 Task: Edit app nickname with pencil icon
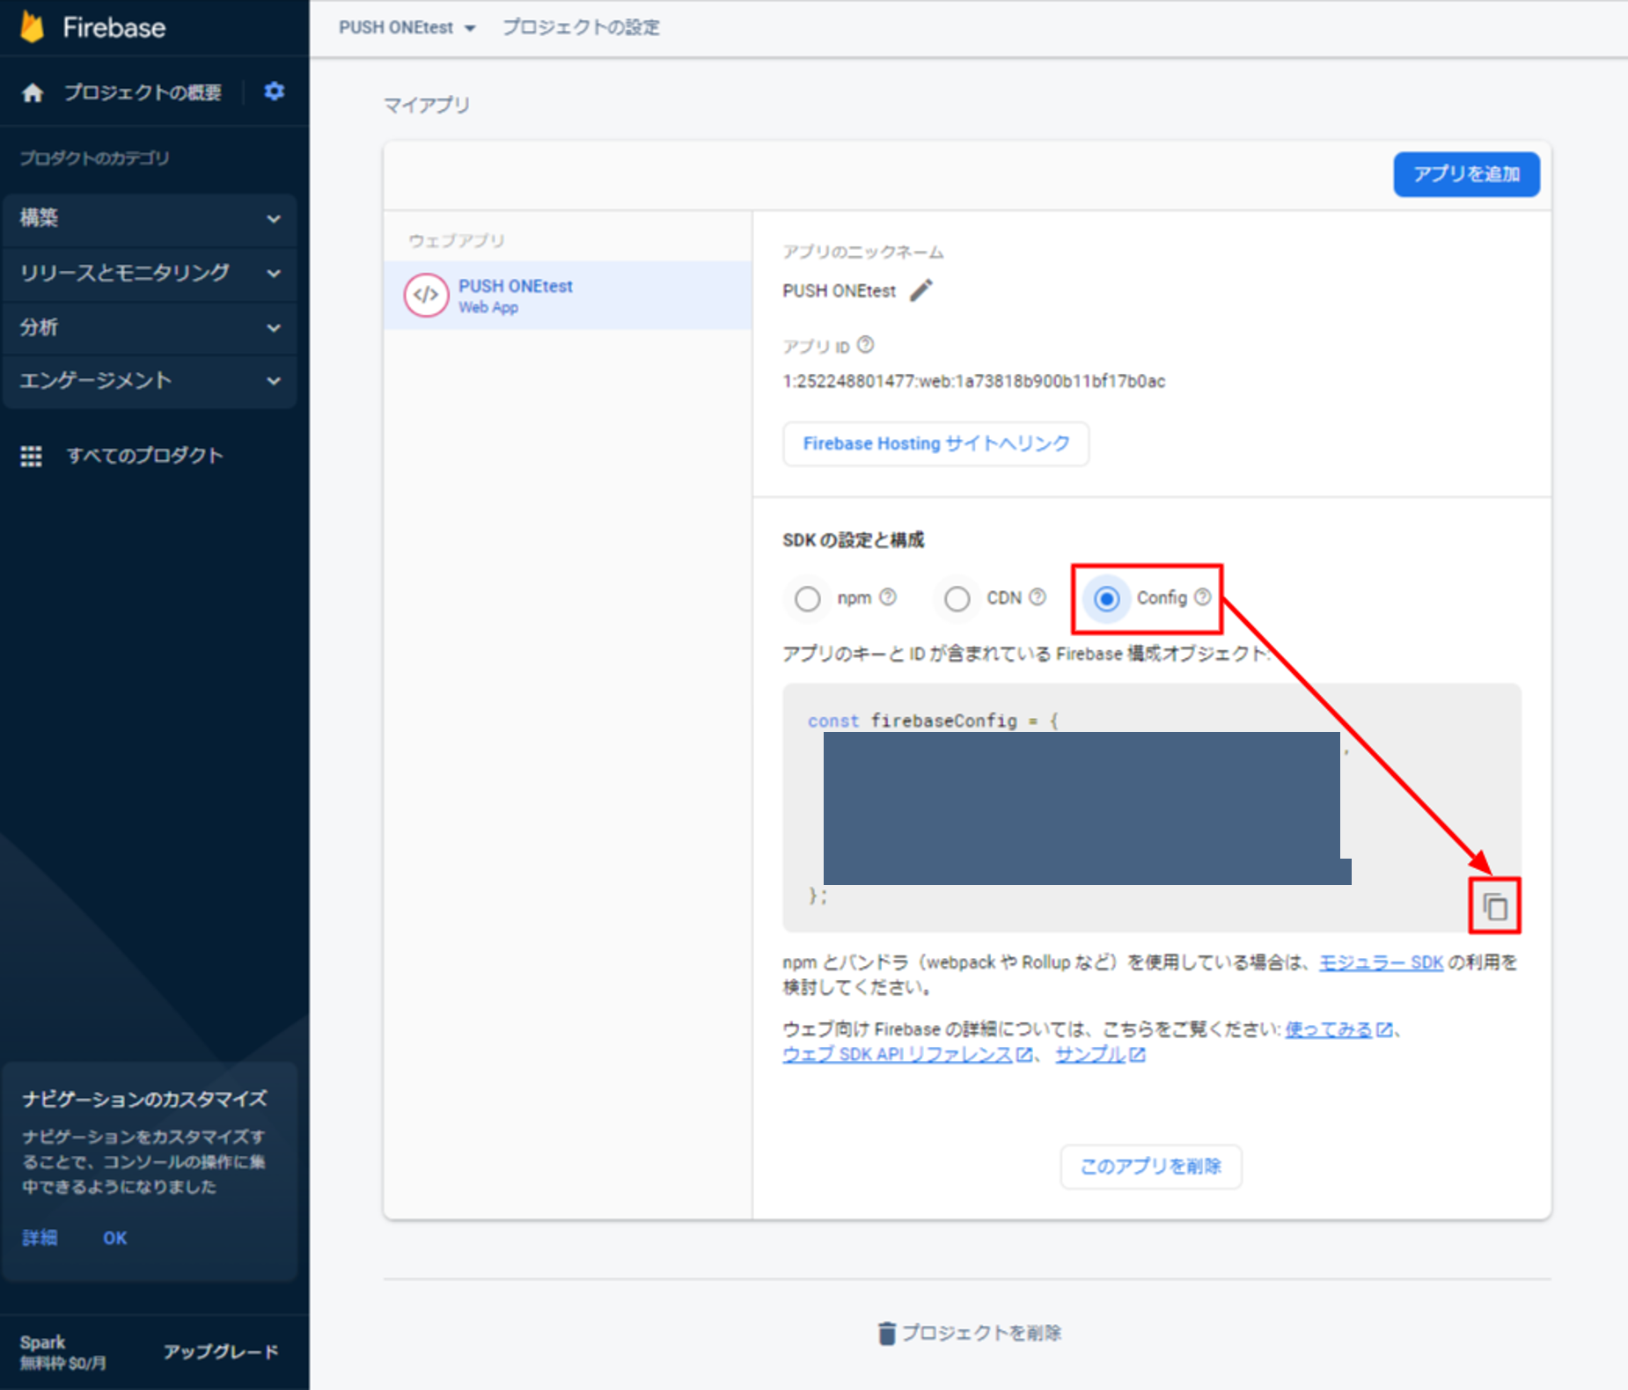(921, 289)
